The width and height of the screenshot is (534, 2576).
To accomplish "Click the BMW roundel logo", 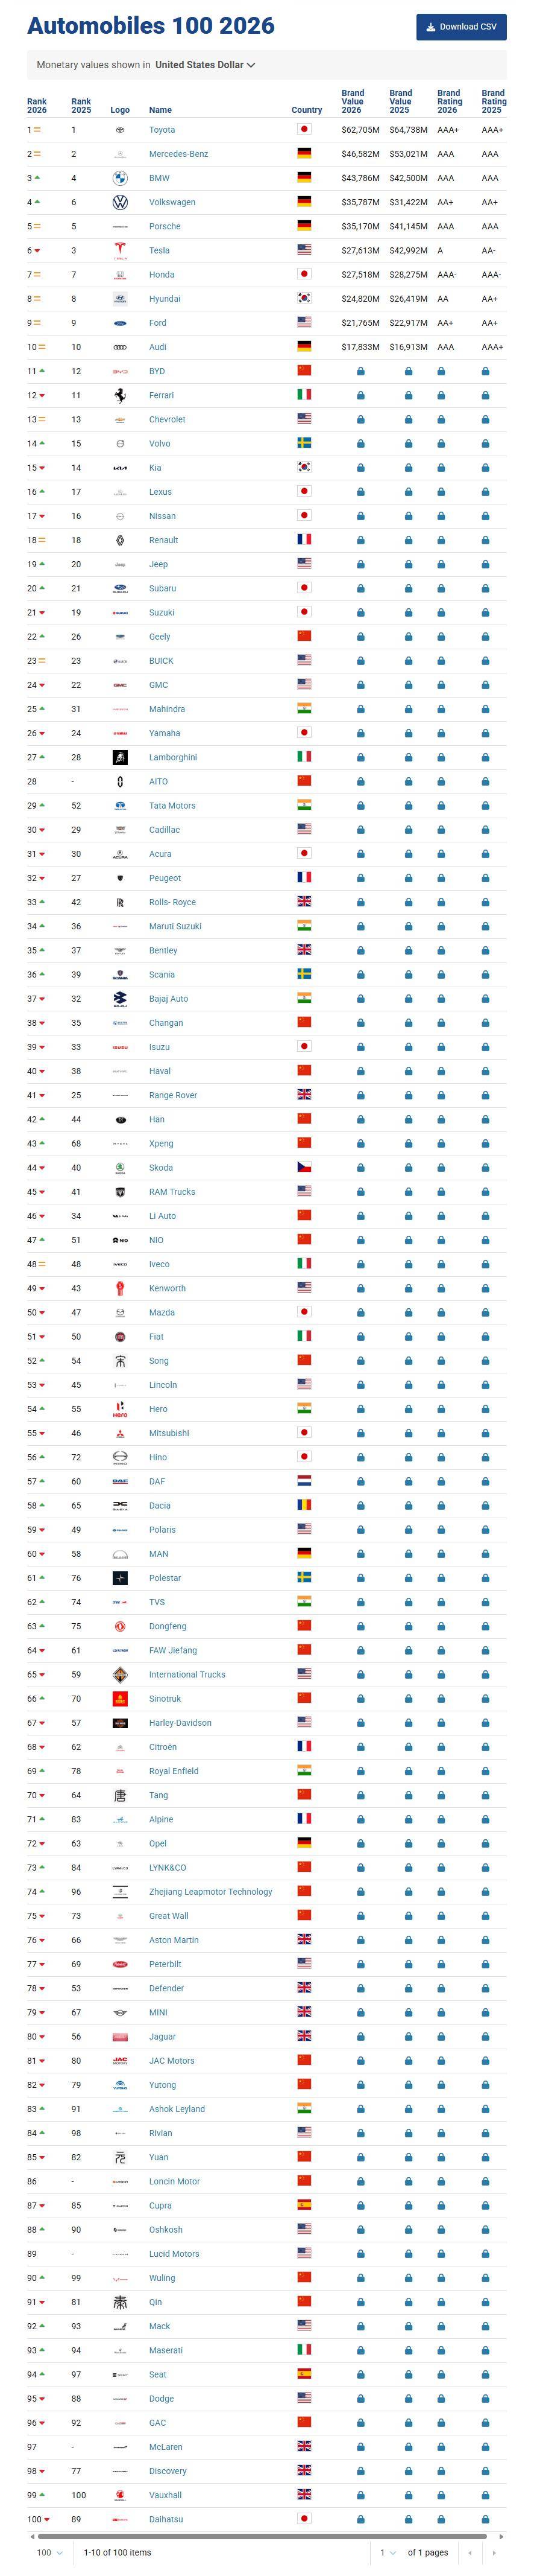I will click(x=120, y=178).
